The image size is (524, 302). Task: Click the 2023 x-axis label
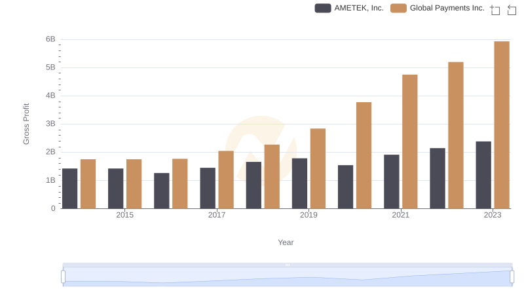(493, 215)
